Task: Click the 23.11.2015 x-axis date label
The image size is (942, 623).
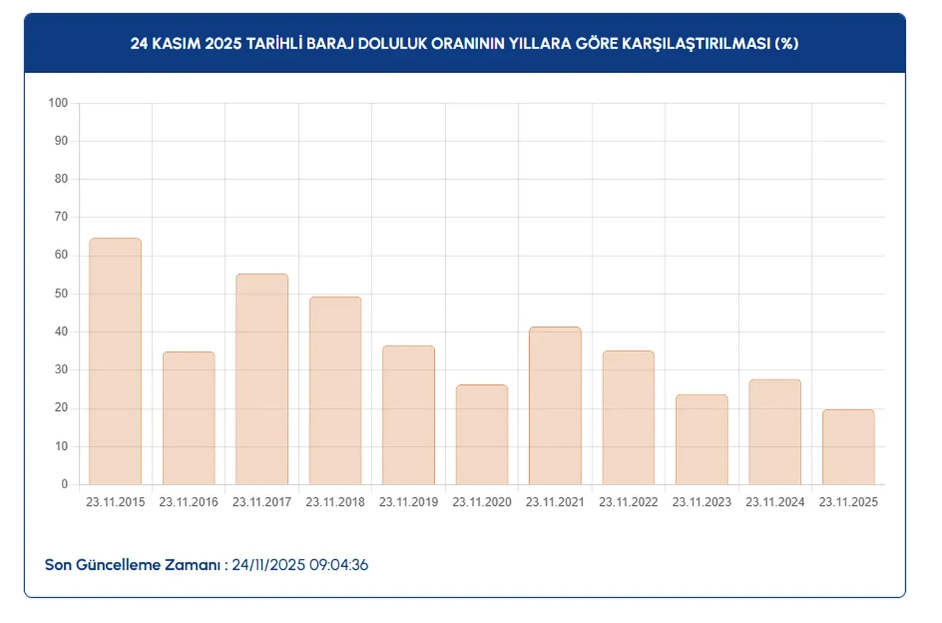Action: [x=115, y=502]
